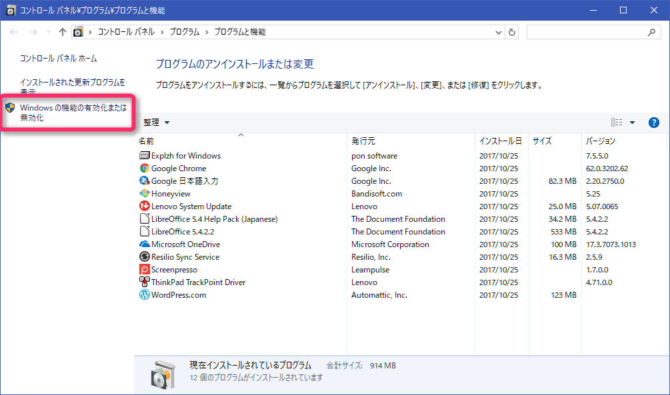Select the Screenpresso program name
Viewport: 670px width, 395px height.
(175, 270)
